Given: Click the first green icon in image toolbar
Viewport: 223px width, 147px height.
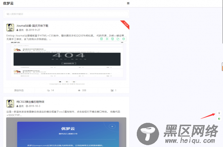Looking at the screenshot, I should pyautogui.click(x=101, y=39).
